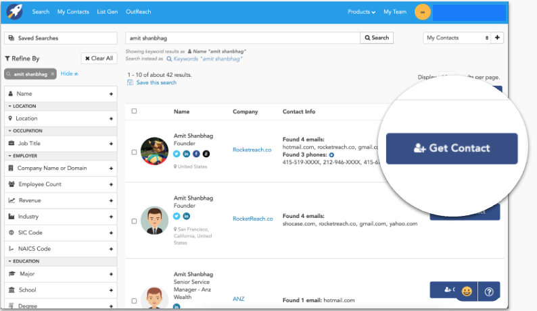Image resolution: width=537 pixels, height=311 pixels.
Task: Open Twitter icon for first Amit Shanbhag
Action: click(177, 154)
